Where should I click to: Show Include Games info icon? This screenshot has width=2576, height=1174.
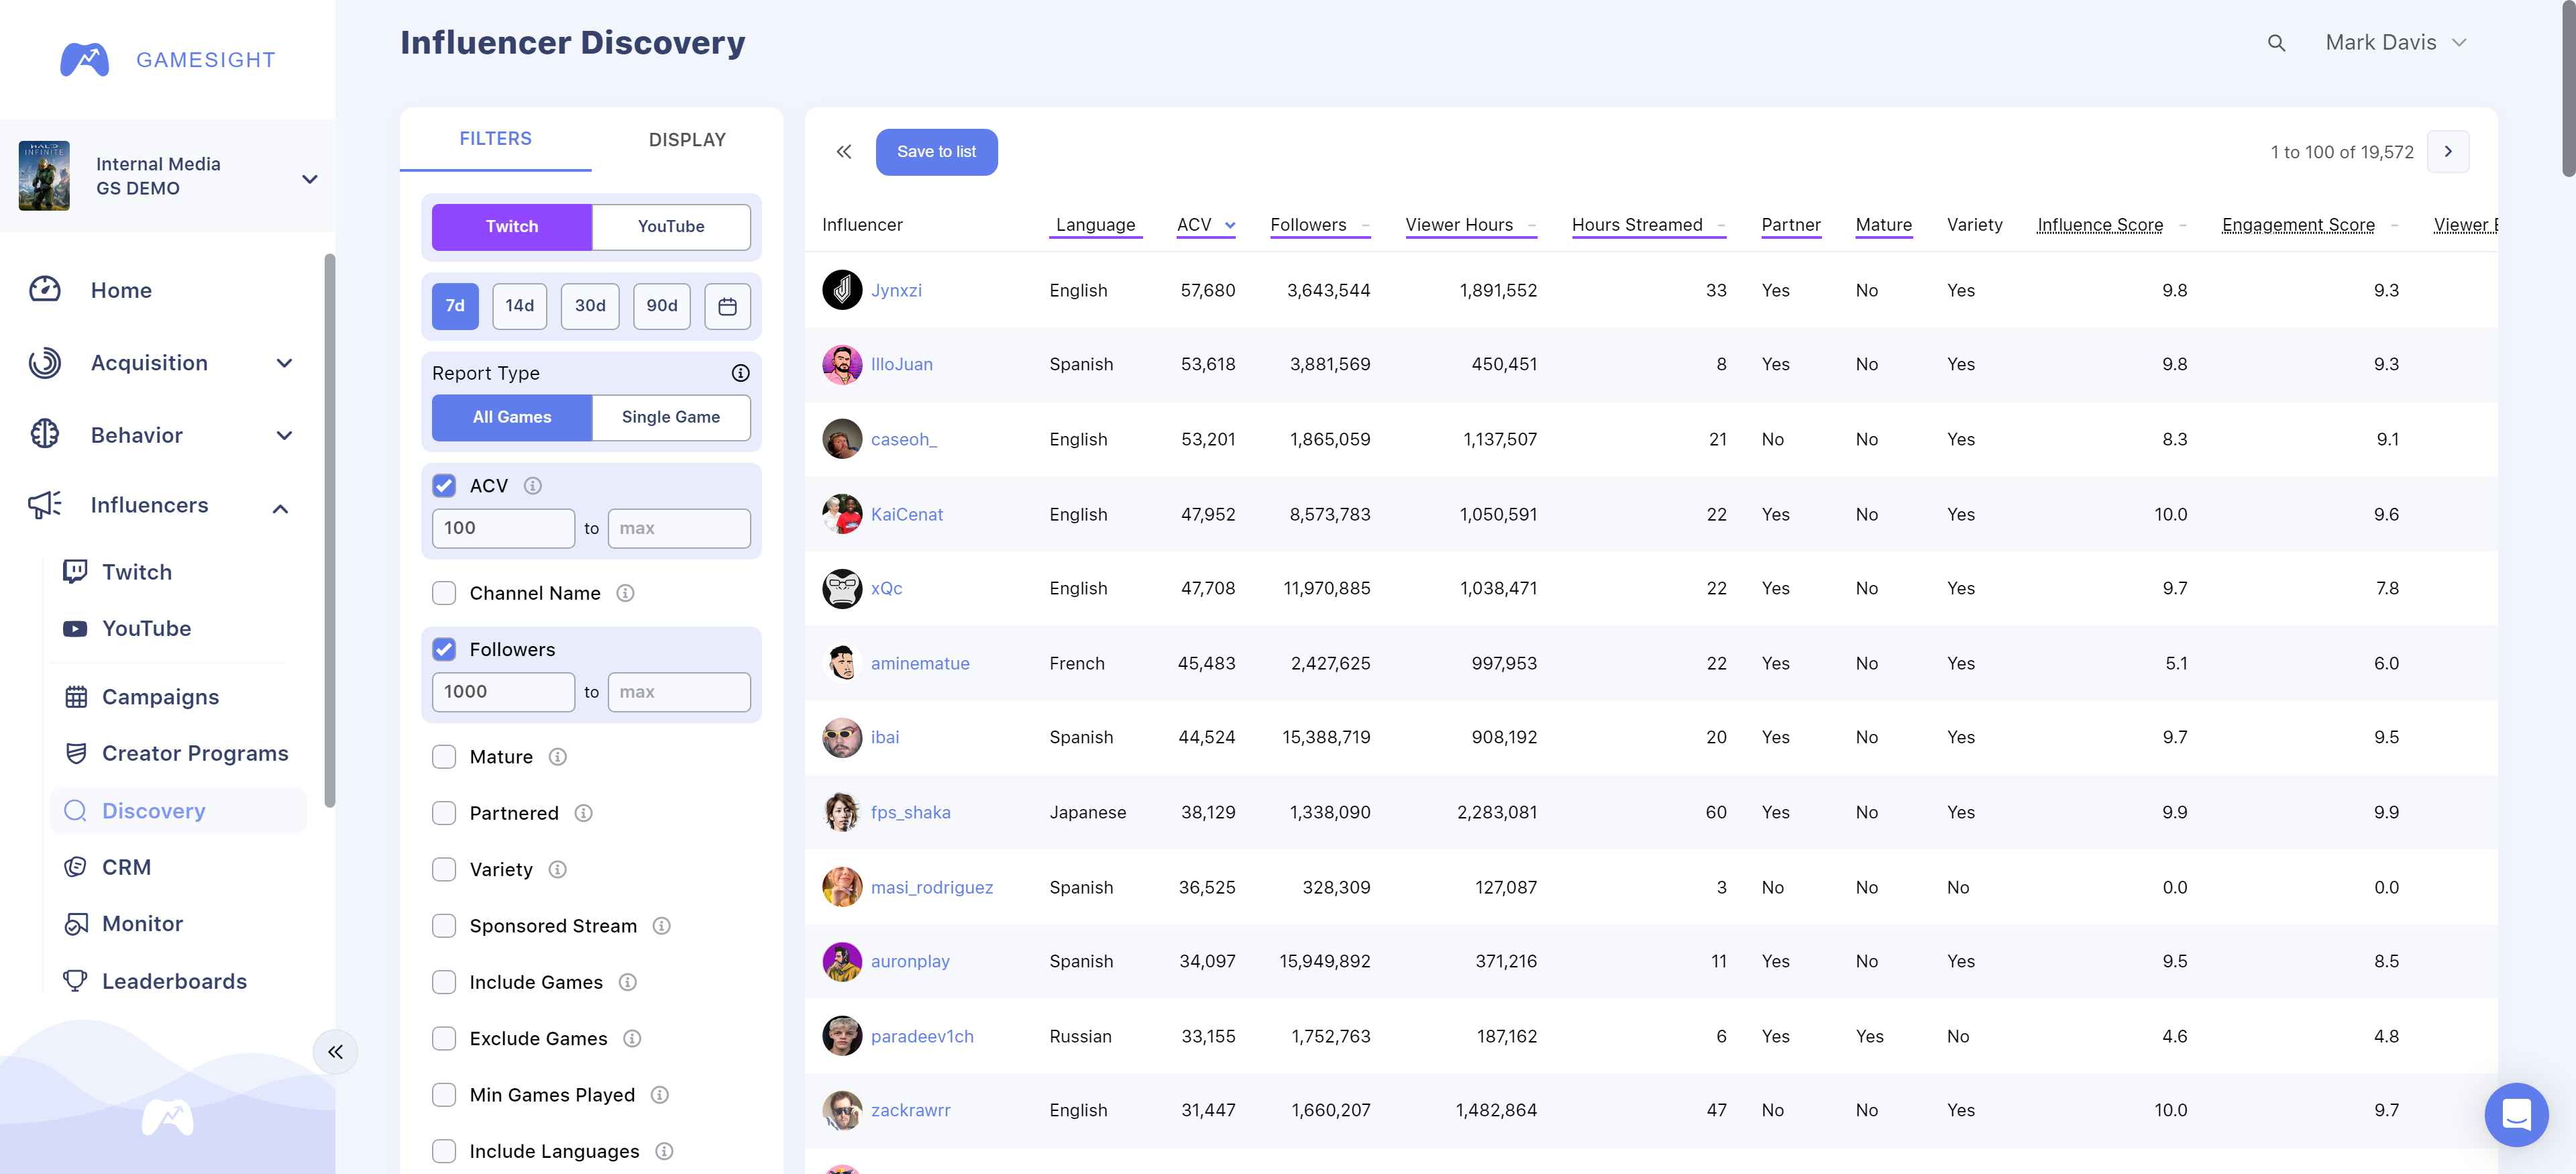point(628,982)
